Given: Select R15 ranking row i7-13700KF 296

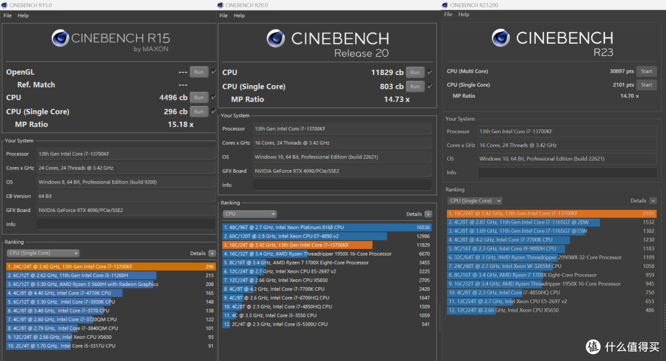Looking at the screenshot, I should (111, 266).
